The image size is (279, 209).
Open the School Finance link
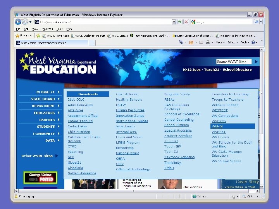(x=177, y=125)
